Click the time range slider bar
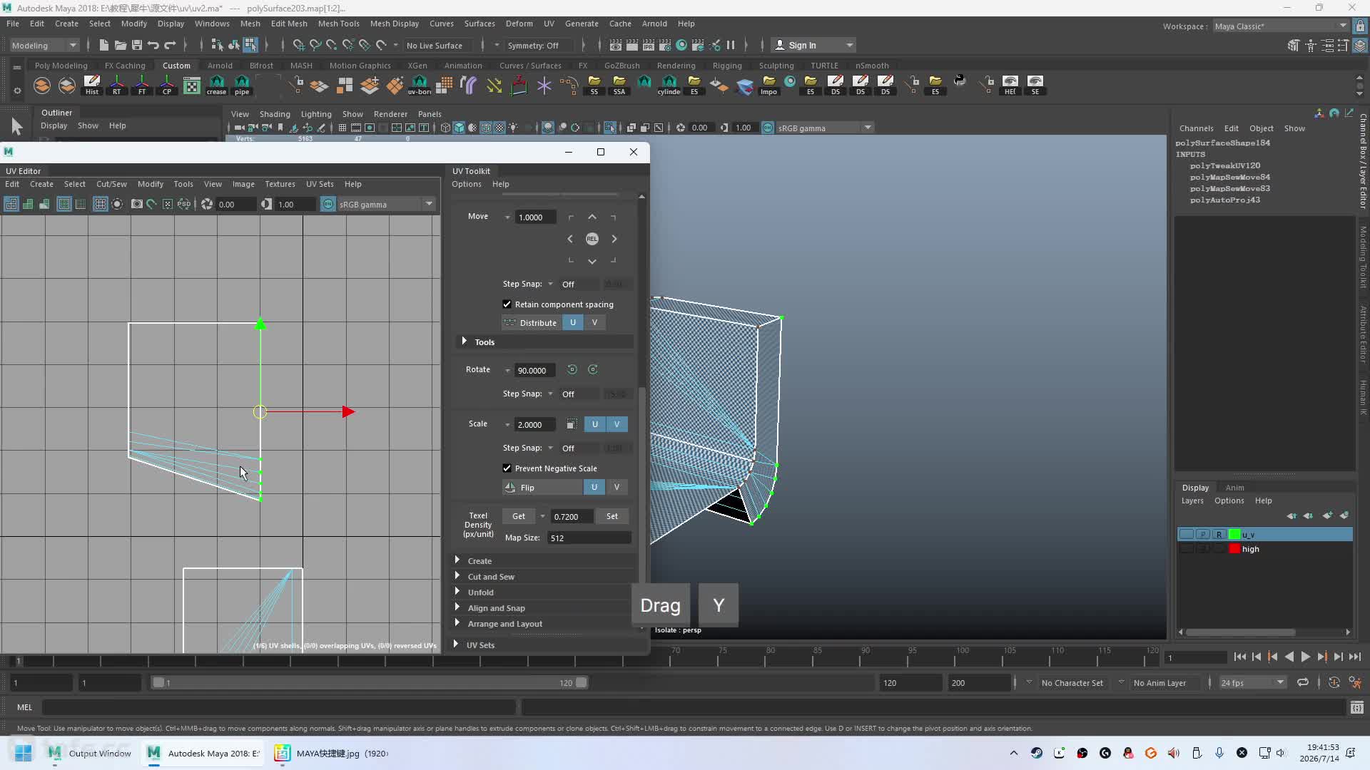This screenshot has height=770, width=1370. point(370,682)
